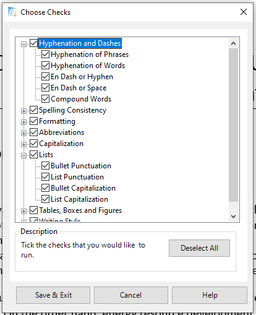The image size is (256, 315).
Task: Select the Hyphenation and Dashes label
Action: pos(80,43)
